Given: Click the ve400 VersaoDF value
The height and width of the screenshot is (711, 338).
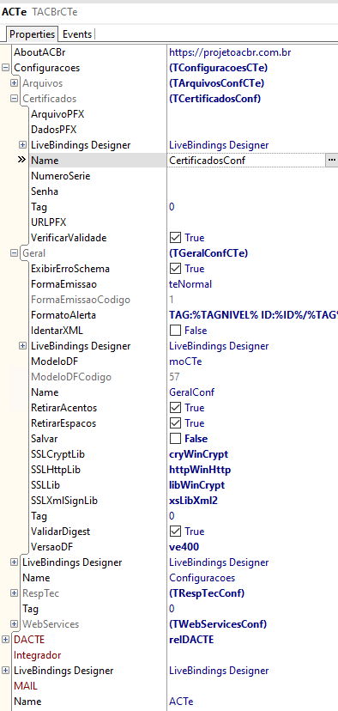Looking at the screenshot, I should click(184, 546).
